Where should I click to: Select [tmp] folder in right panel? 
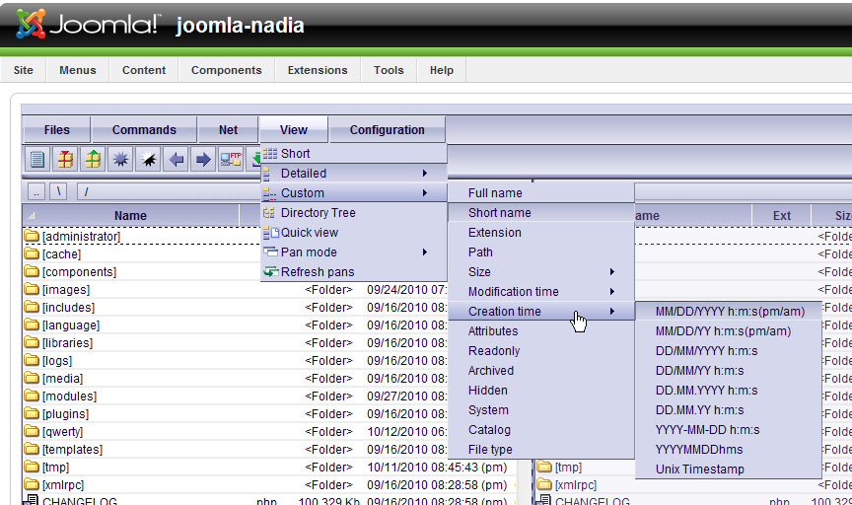(x=568, y=467)
